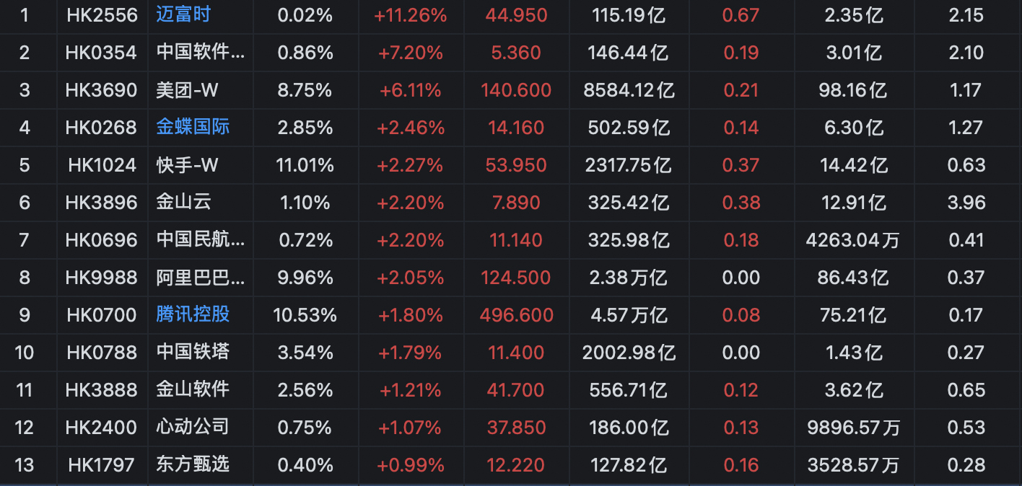
Task: Select the HK3690 美团-W row
Action: pyautogui.click(x=511, y=90)
